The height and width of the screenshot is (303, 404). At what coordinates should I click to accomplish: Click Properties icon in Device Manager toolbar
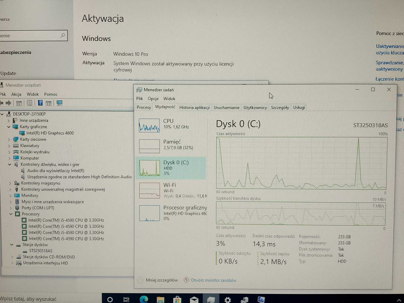click(29, 103)
